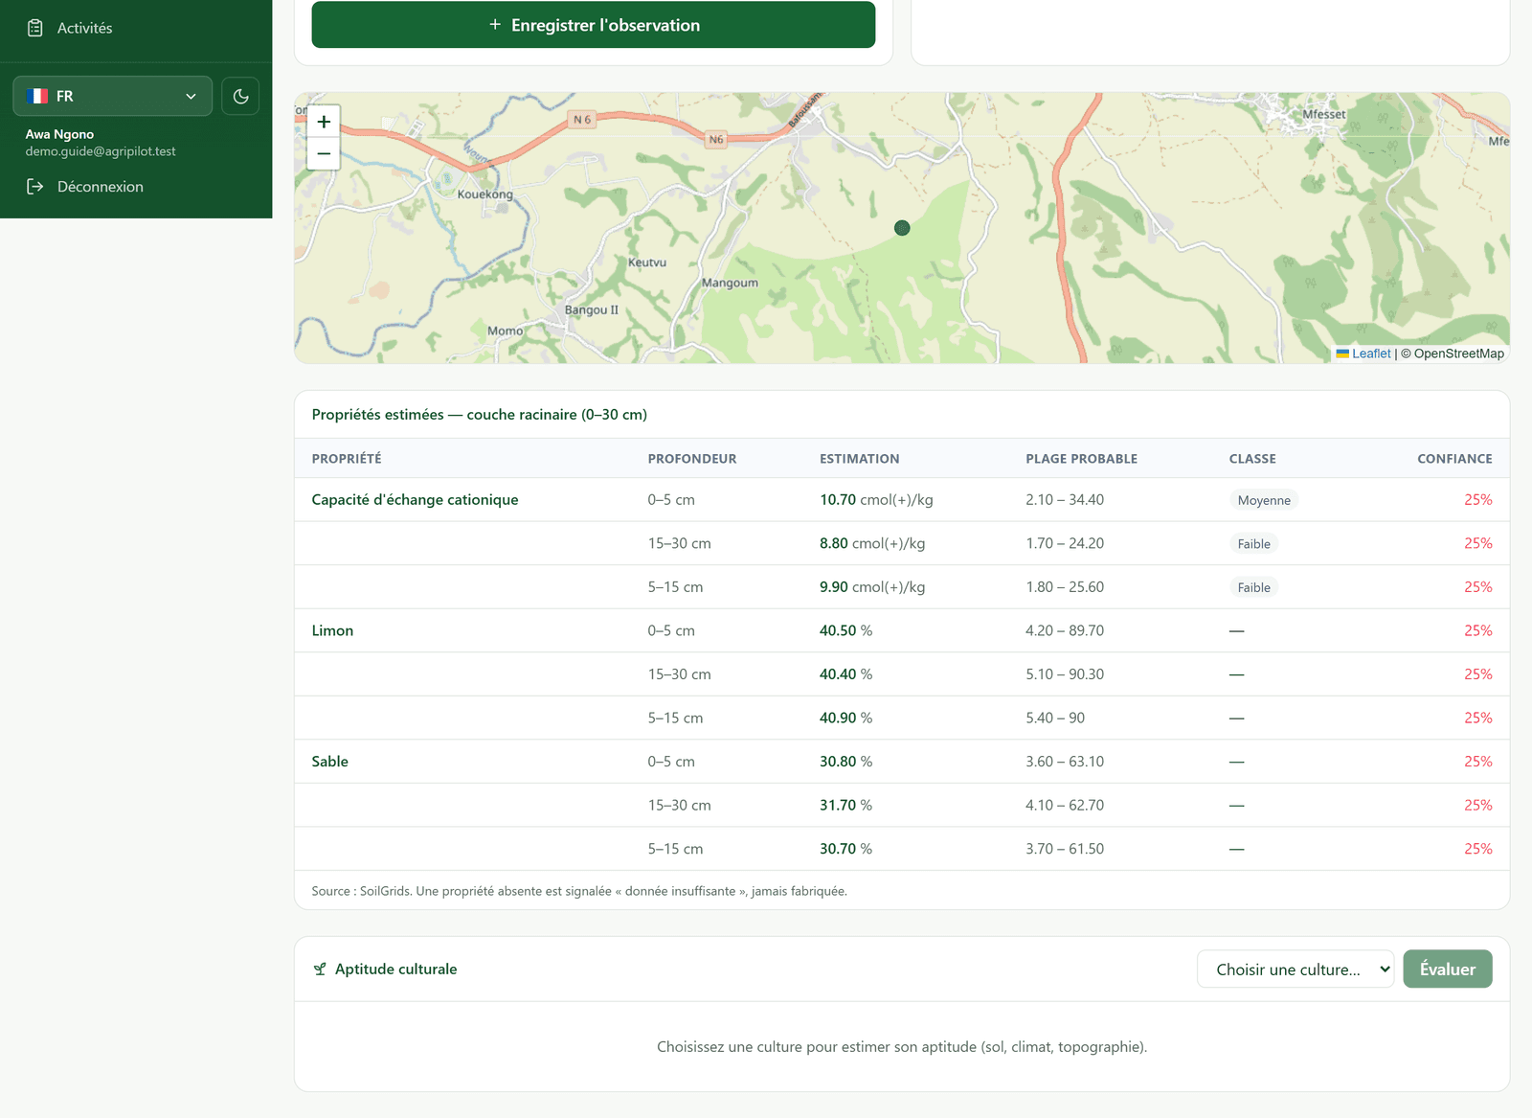
Task: Click the ESTIMATION column header
Action: pyautogui.click(x=859, y=459)
